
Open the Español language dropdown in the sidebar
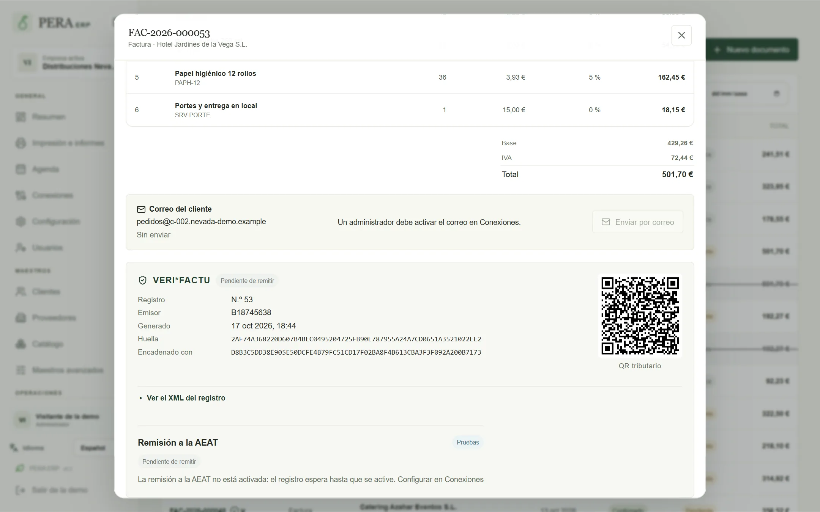93,448
